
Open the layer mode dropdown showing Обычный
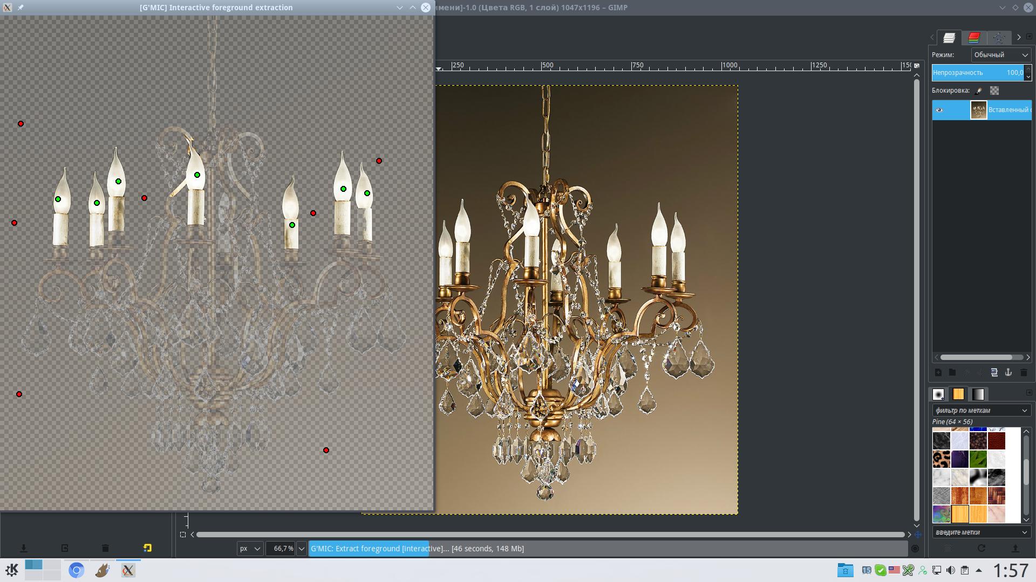click(1001, 55)
